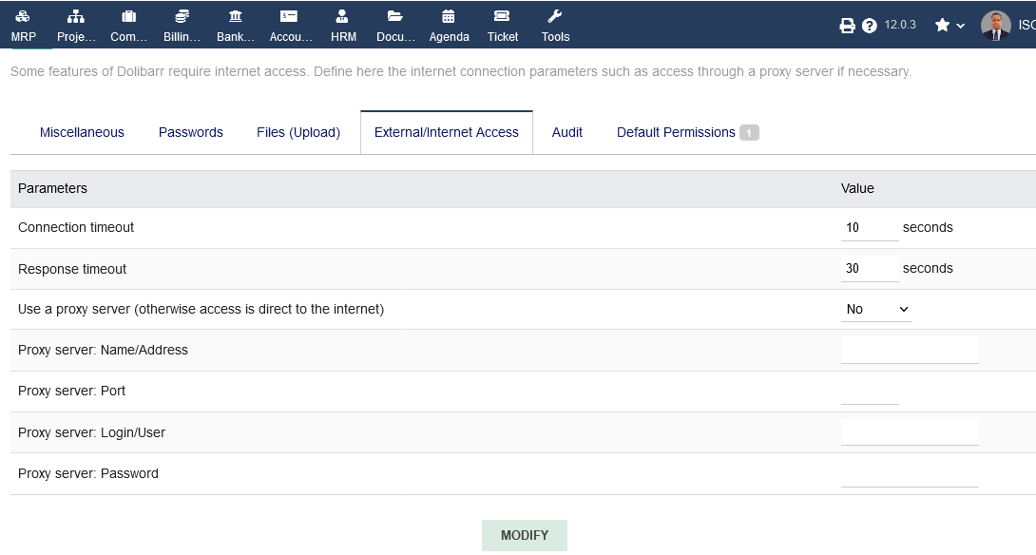Open the Projects module icon

[76, 16]
